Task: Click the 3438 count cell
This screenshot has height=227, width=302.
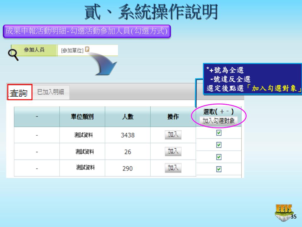Action: pos(128,135)
